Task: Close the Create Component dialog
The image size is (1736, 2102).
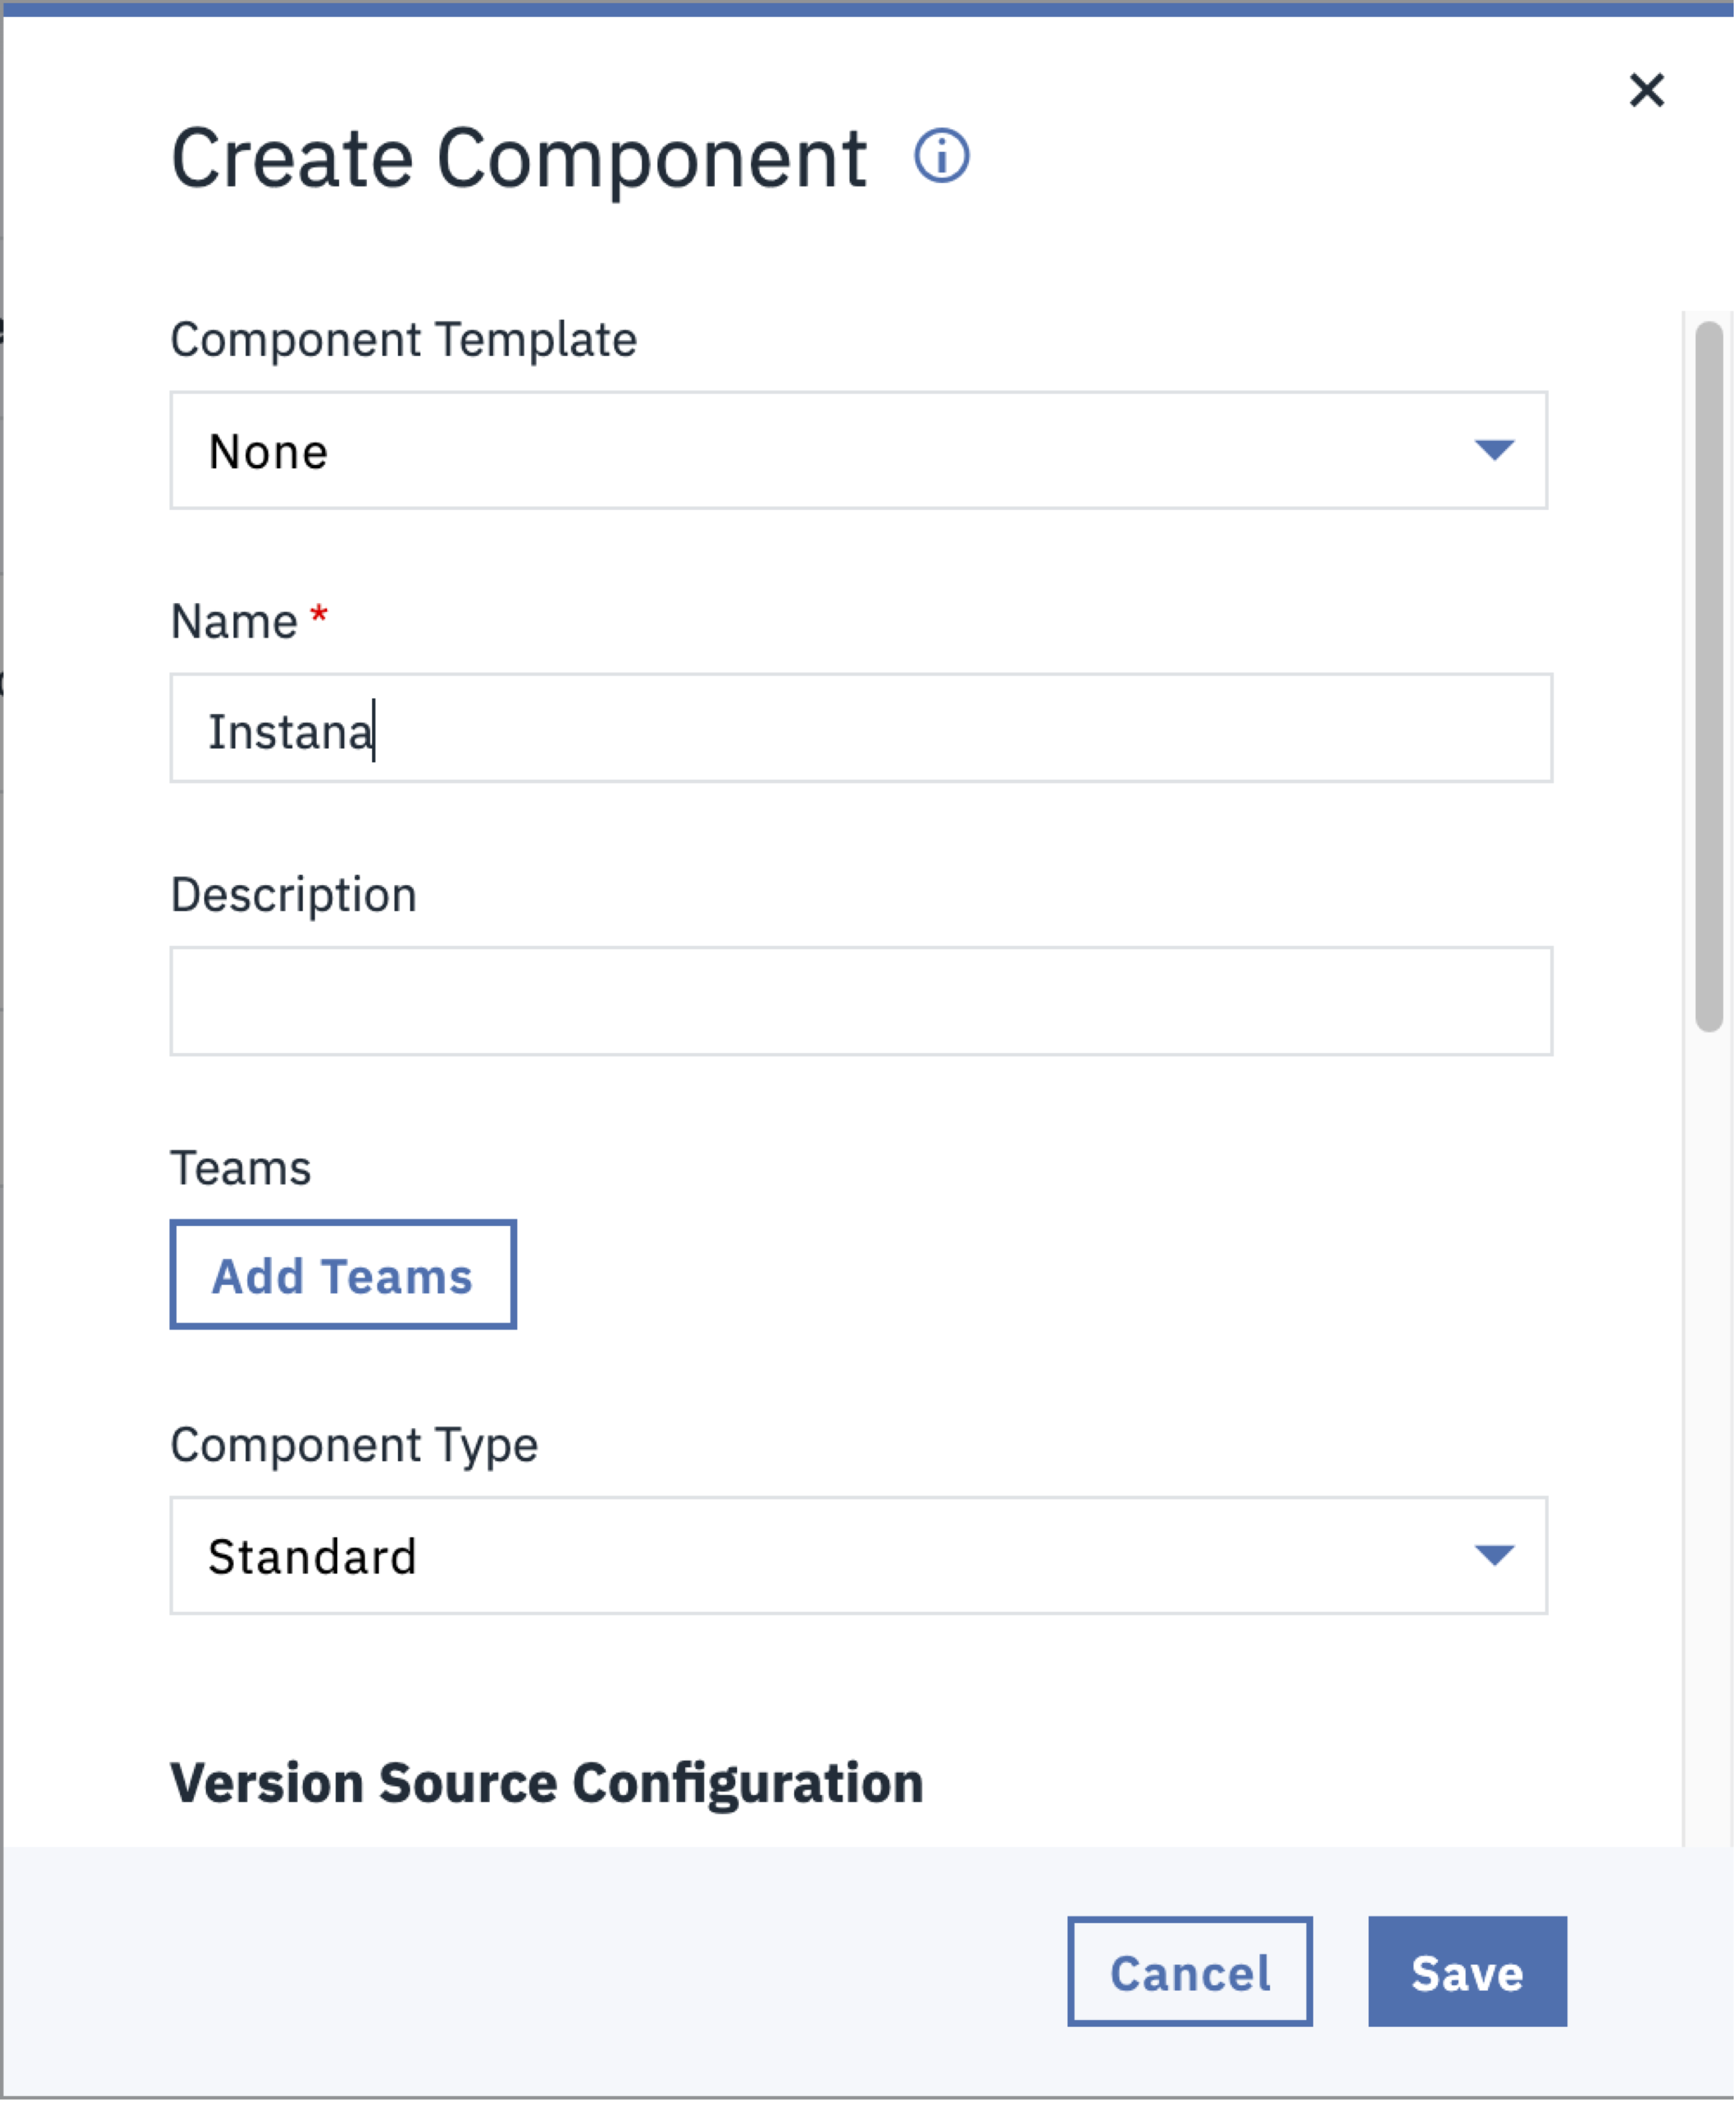Action: (x=1648, y=91)
